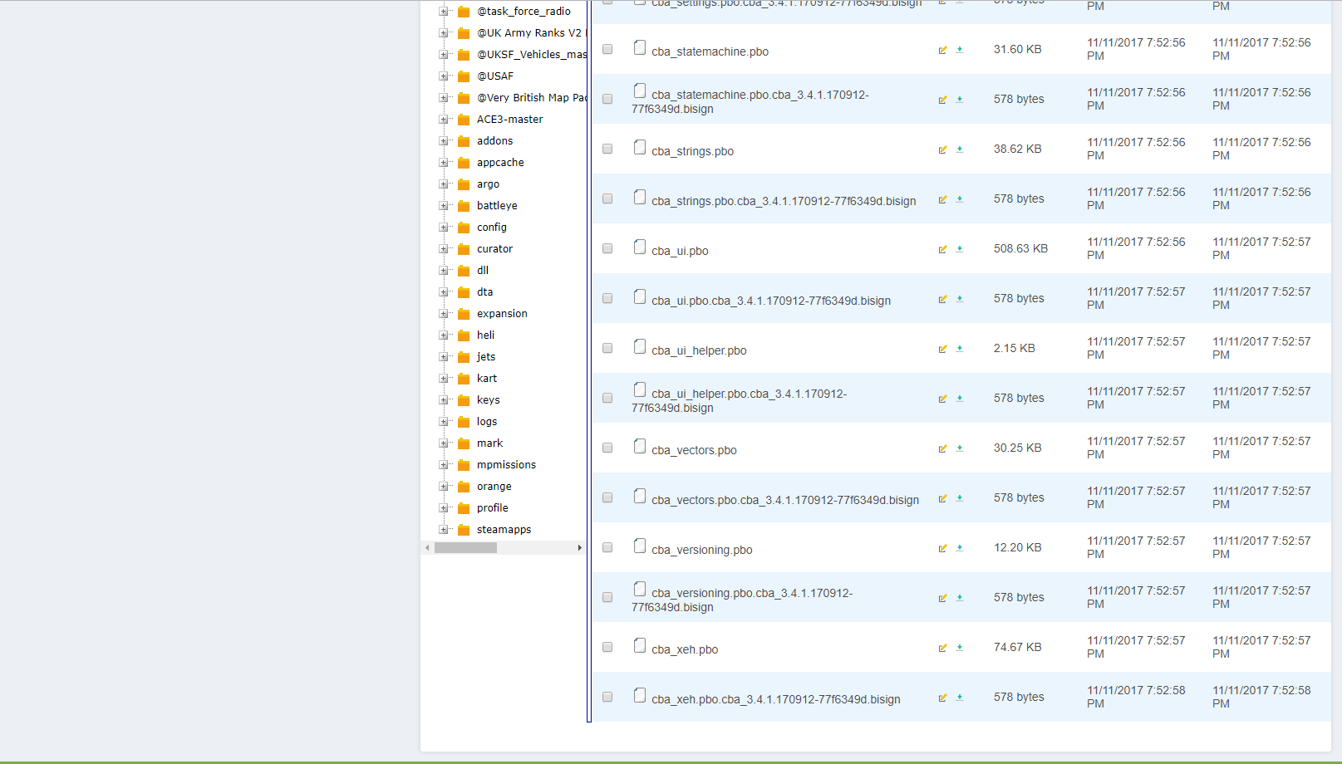1342x764 pixels.
Task: Edit cba_versioning.pbo with the pencil icon
Action: coord(942,548)
